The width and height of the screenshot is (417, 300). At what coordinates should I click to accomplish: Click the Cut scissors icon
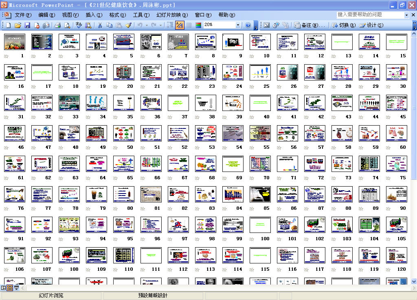point(100,25)
